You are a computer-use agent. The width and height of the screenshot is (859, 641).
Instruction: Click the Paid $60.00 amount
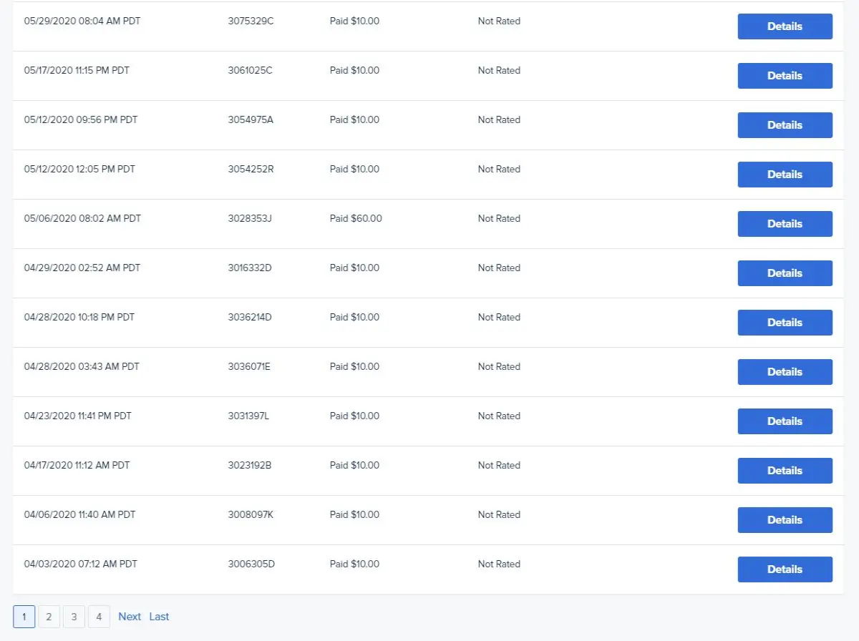(x=356, y=219)
